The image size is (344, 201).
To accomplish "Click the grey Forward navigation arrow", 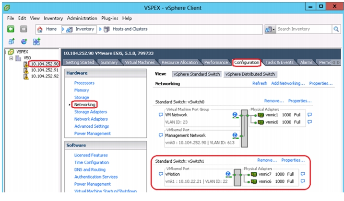I will coord(24,29).
